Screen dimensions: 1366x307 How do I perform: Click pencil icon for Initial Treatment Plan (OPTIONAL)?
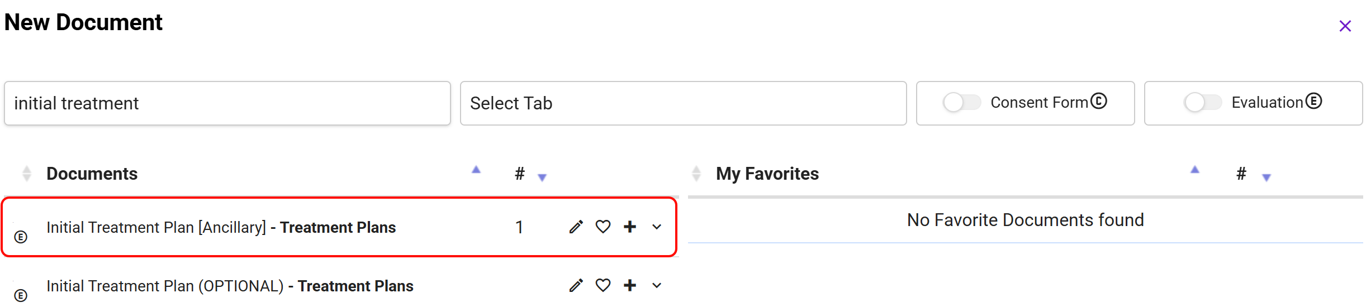576,285
